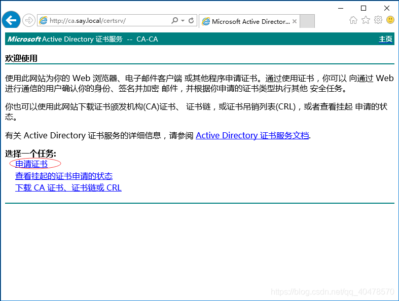Open the 主页 home link in banner
The width and height of the screenshot is (399, 301).
[x=385, y=39]
